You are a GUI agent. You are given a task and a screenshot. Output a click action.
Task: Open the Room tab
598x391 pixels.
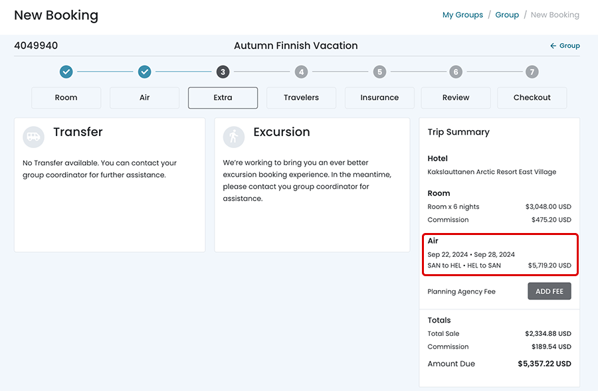tap(66, 98)
